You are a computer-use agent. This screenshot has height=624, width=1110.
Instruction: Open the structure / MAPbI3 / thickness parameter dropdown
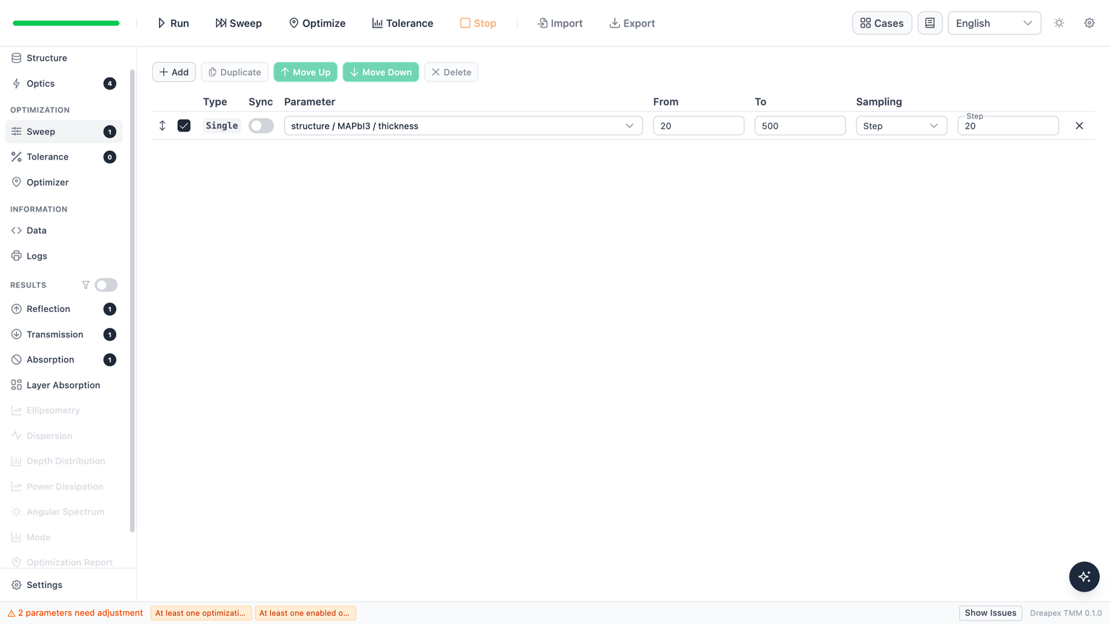[x=463, y=126]
